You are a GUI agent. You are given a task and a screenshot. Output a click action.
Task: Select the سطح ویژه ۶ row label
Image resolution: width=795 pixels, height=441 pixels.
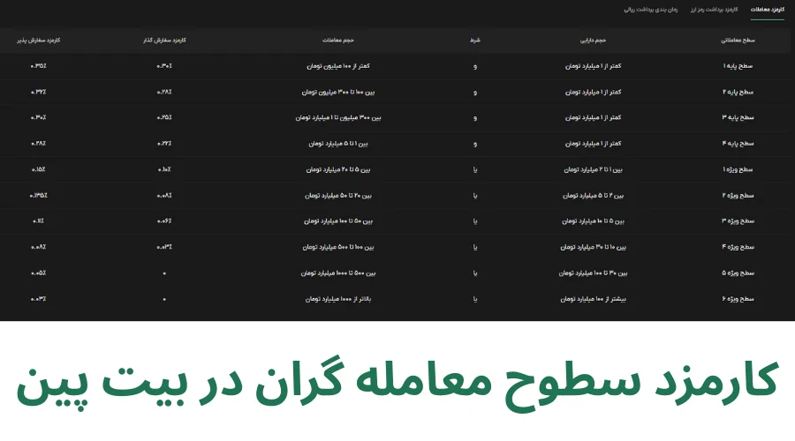click(738, 299)
